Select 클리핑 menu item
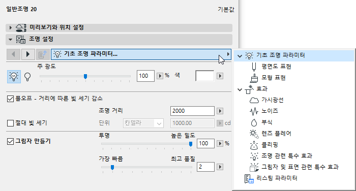 pyautogui.click(x=270, y=145)
